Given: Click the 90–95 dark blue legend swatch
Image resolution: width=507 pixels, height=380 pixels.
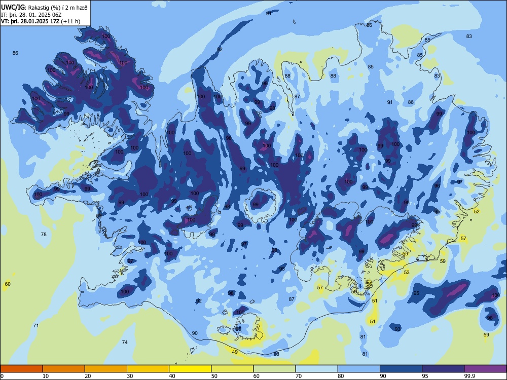Looking at the screenshot, I should pyautogui.click(x=401, y=369).
